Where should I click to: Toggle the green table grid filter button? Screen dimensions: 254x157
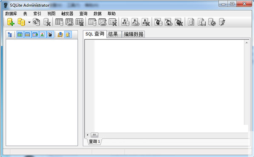20,35
